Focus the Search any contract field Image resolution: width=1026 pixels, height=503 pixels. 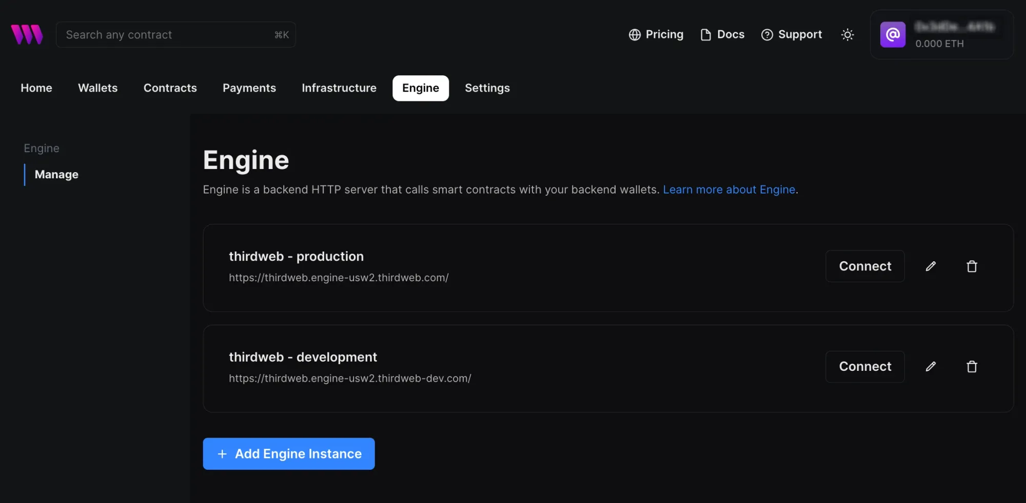[x=176, y=34]
